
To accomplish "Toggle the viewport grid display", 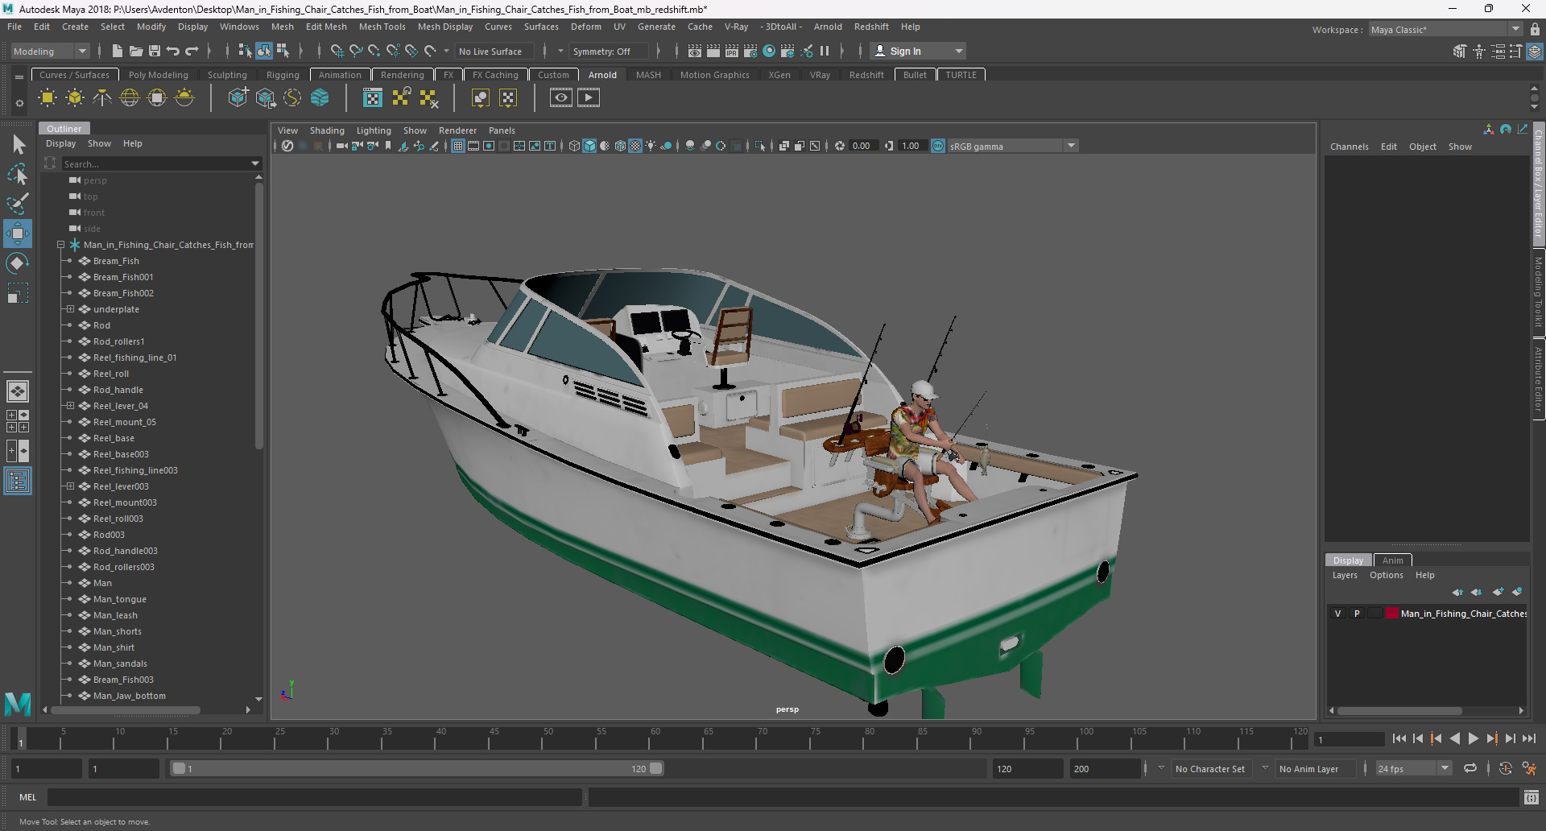I will point(458,146).
